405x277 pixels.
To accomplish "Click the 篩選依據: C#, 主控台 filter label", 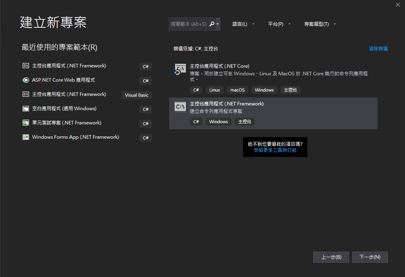I will [195, 49].
